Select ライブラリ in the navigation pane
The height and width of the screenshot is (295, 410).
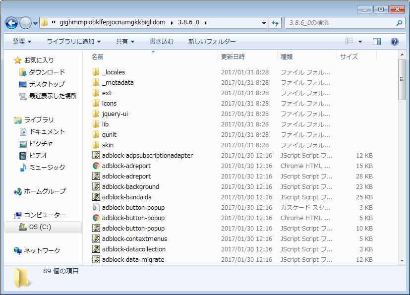(x=39, y=120)
